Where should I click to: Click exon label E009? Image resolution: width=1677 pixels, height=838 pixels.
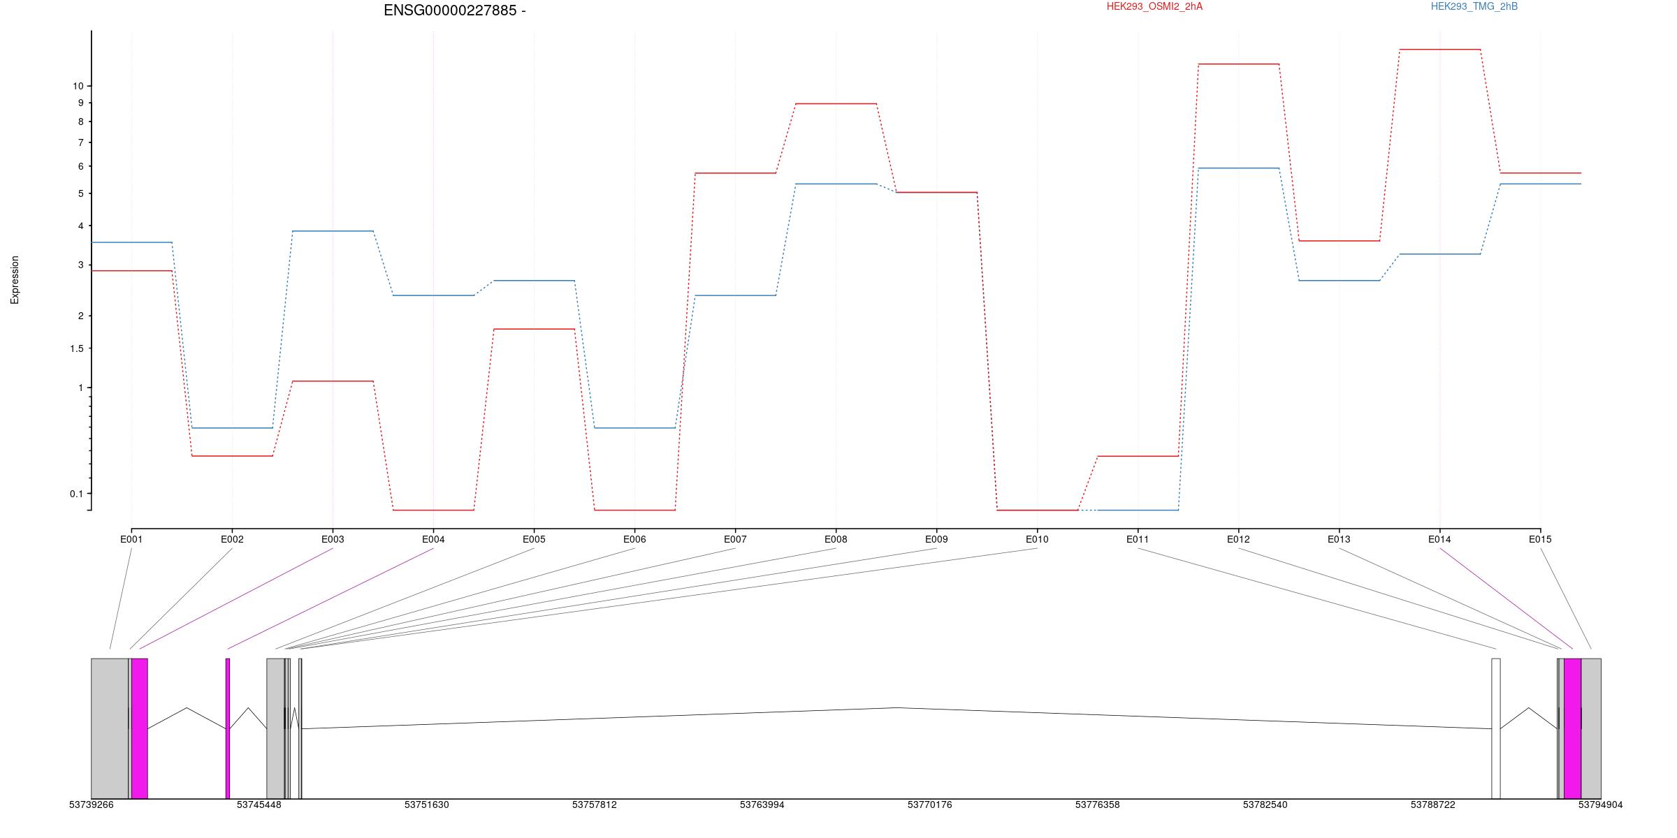[x=936, y=539]
